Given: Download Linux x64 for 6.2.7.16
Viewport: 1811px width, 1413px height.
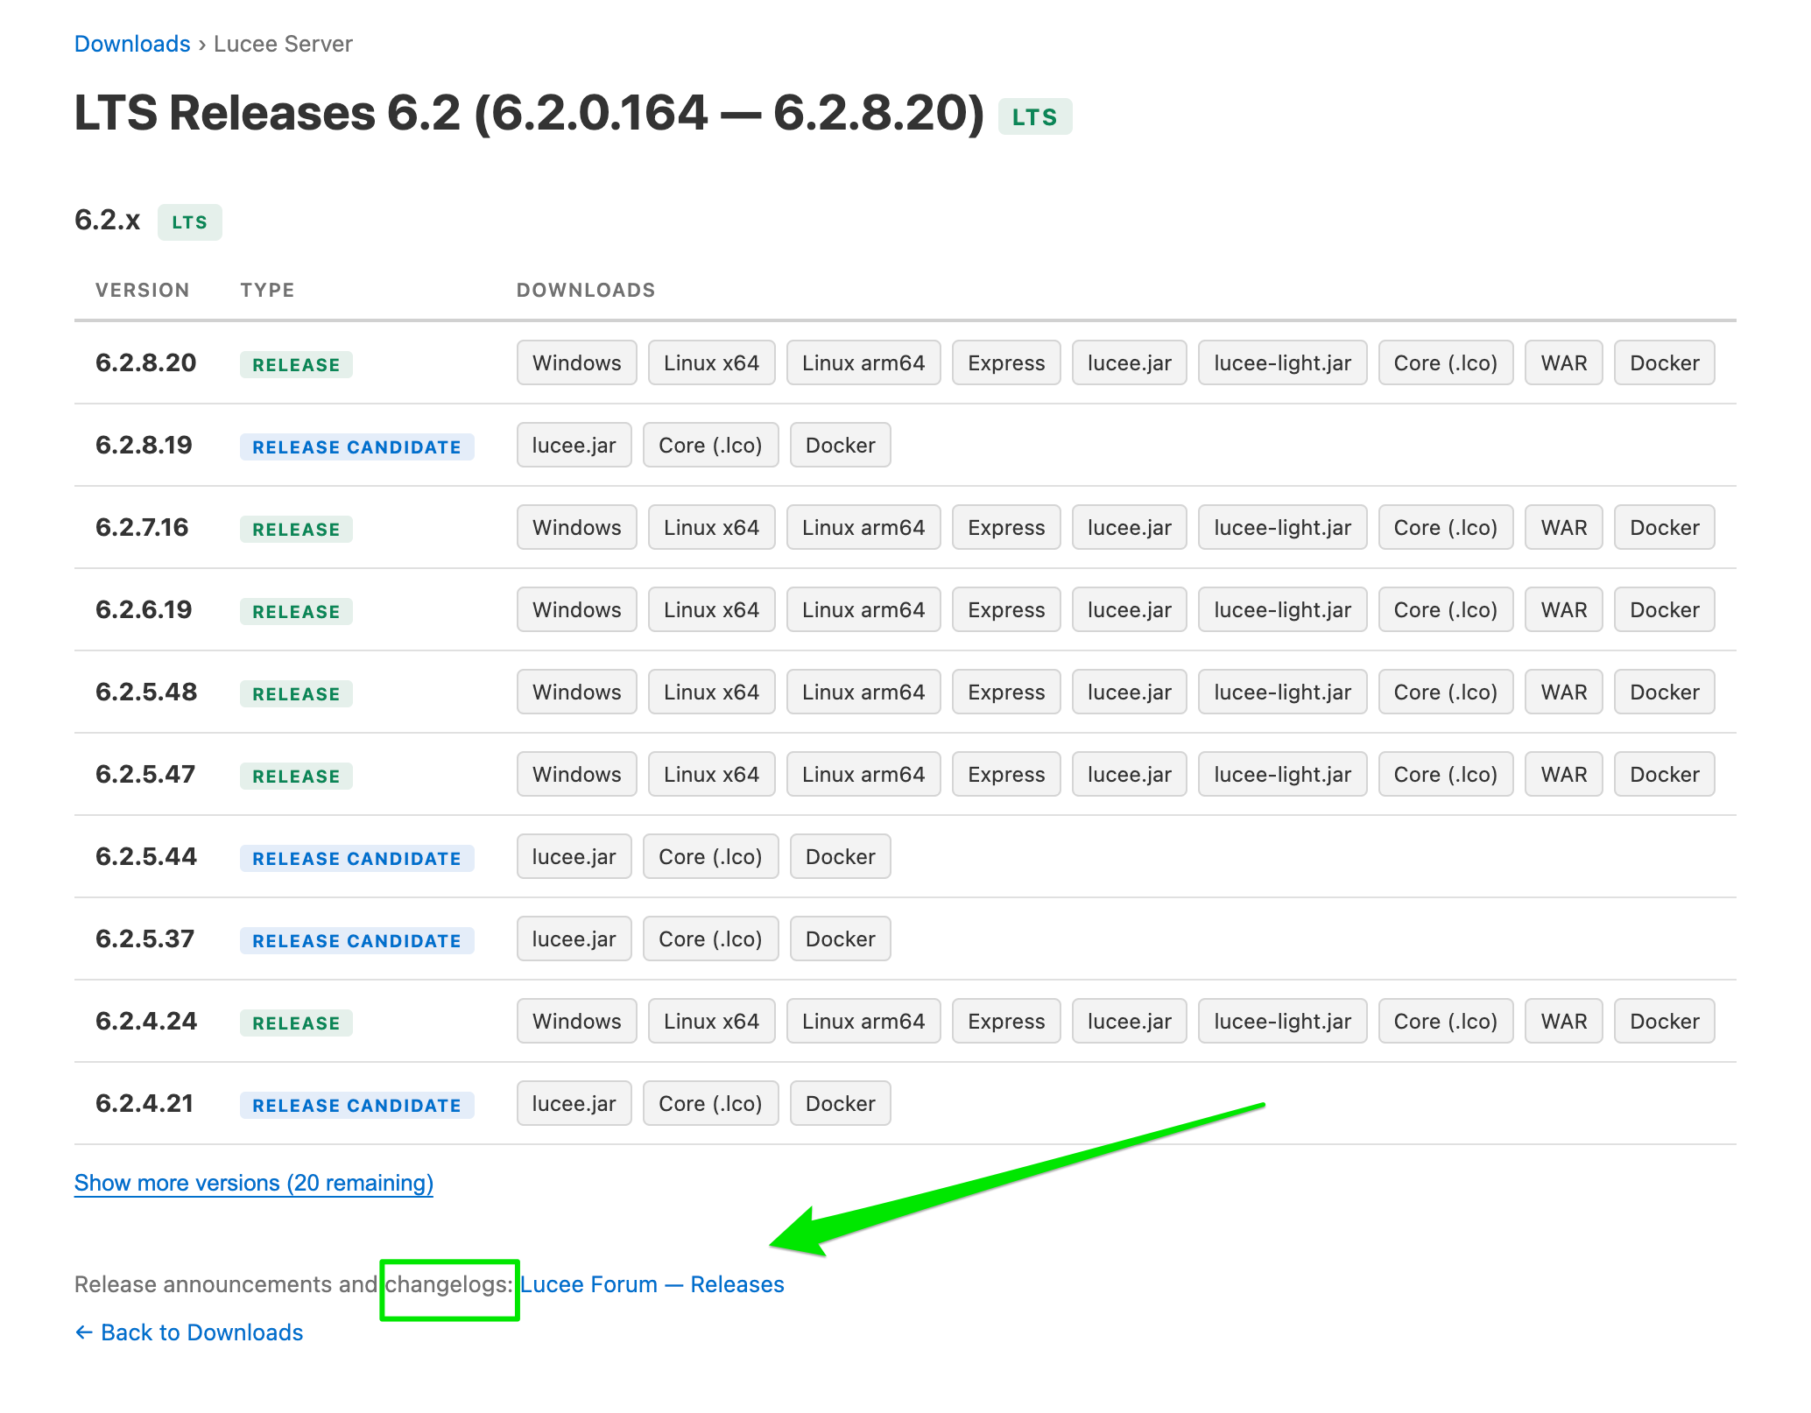Looking at the screenshot, I should tap(712, 527).
